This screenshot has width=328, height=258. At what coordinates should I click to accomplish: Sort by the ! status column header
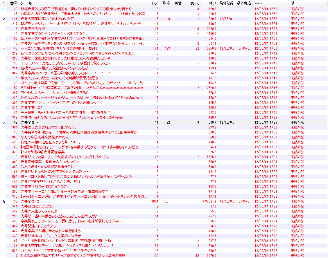3,3
